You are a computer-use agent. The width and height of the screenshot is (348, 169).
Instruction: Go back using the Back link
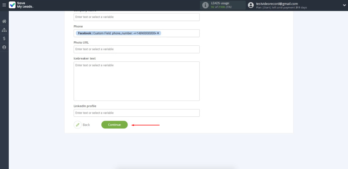86,125
